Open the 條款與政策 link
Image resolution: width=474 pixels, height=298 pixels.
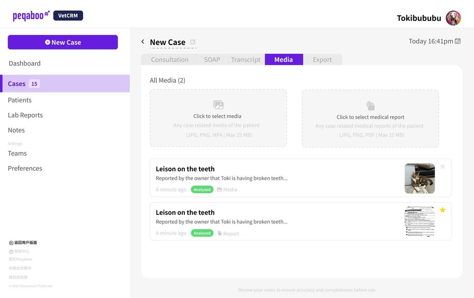tap(18, 277)
